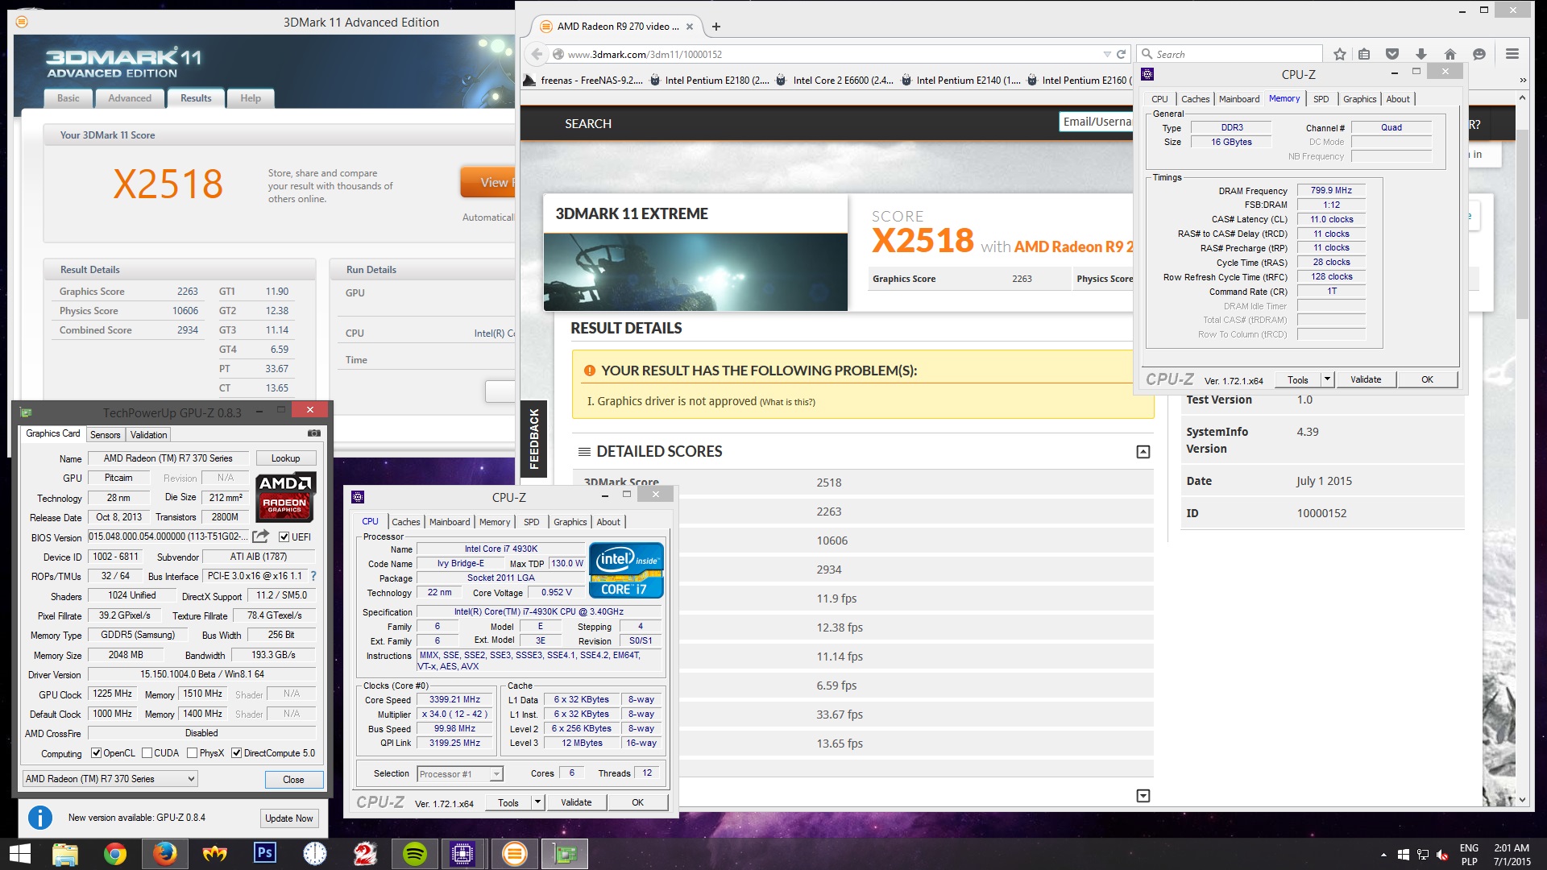Open Spotify from the taskbar
1547x870 pixels.
415,854
